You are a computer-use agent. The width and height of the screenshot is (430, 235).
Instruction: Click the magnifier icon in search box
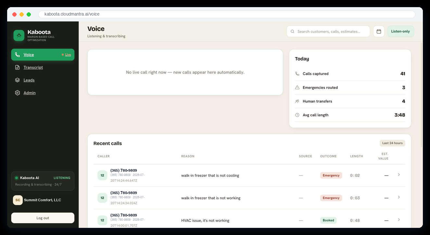tap(292, 31)
